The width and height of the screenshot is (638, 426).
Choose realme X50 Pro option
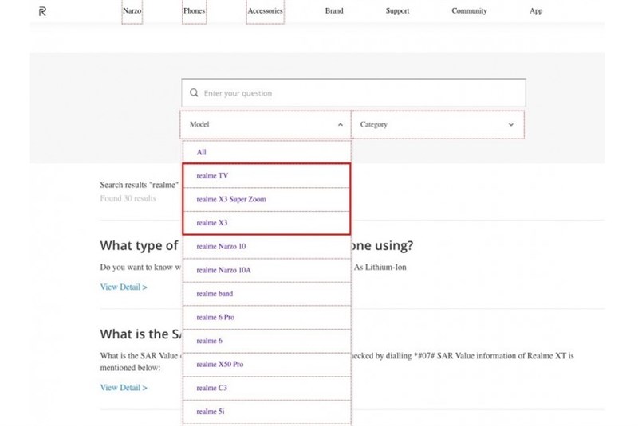[x=220, y=364]
